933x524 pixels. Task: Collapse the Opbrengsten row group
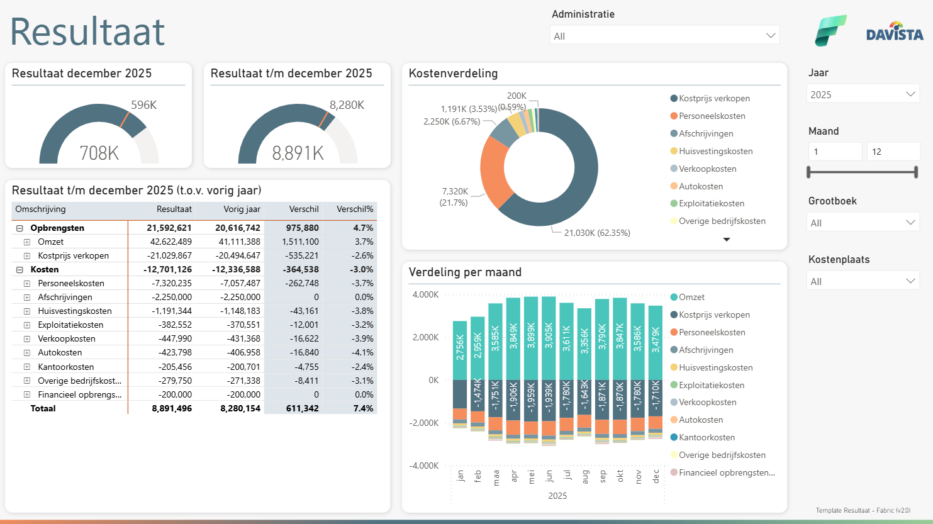[20, 228]
